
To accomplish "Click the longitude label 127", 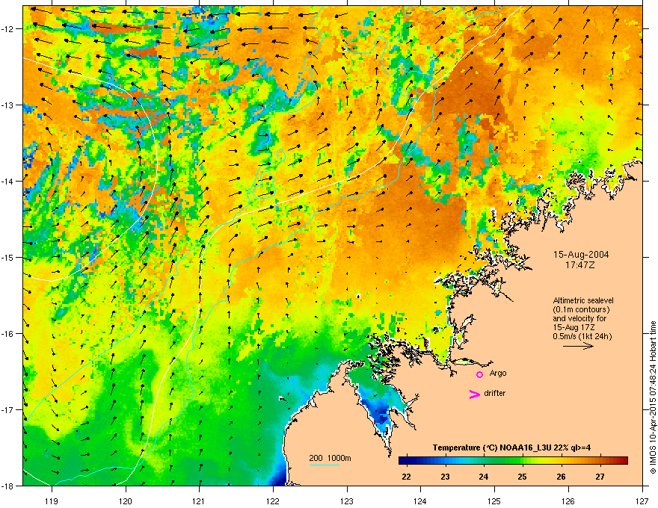I will [642, 501].
